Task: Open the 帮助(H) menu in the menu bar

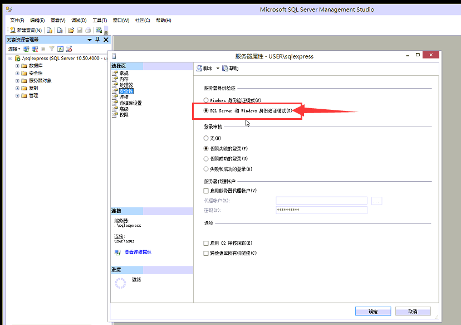Action: (x=164, y=20)
